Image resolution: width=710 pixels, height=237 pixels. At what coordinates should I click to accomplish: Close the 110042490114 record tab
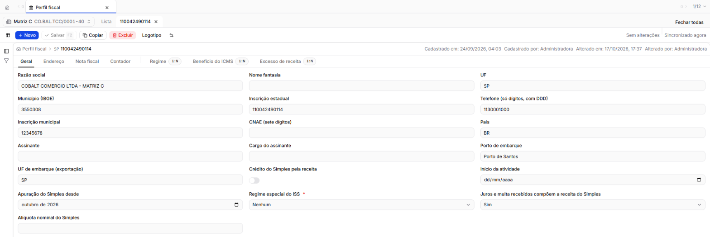[156, 21]
